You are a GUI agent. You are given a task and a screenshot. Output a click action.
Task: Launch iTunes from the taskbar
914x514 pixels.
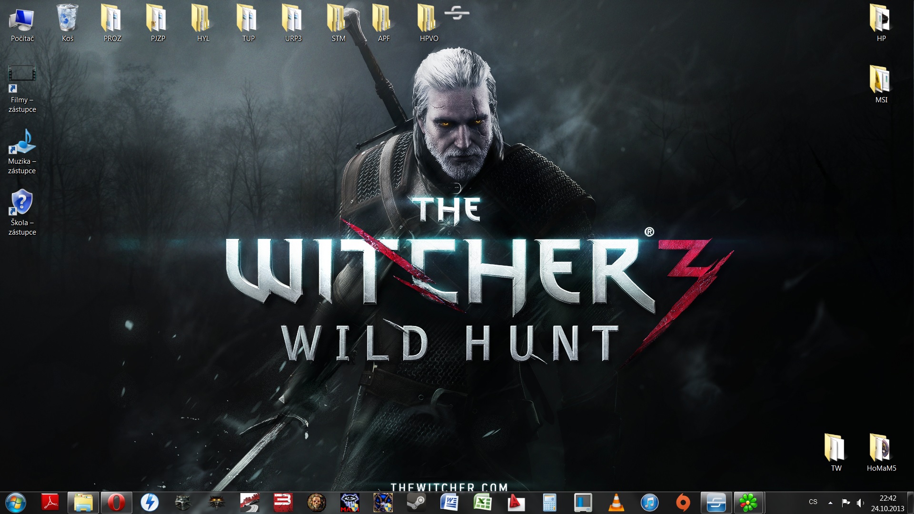point(649,503)
